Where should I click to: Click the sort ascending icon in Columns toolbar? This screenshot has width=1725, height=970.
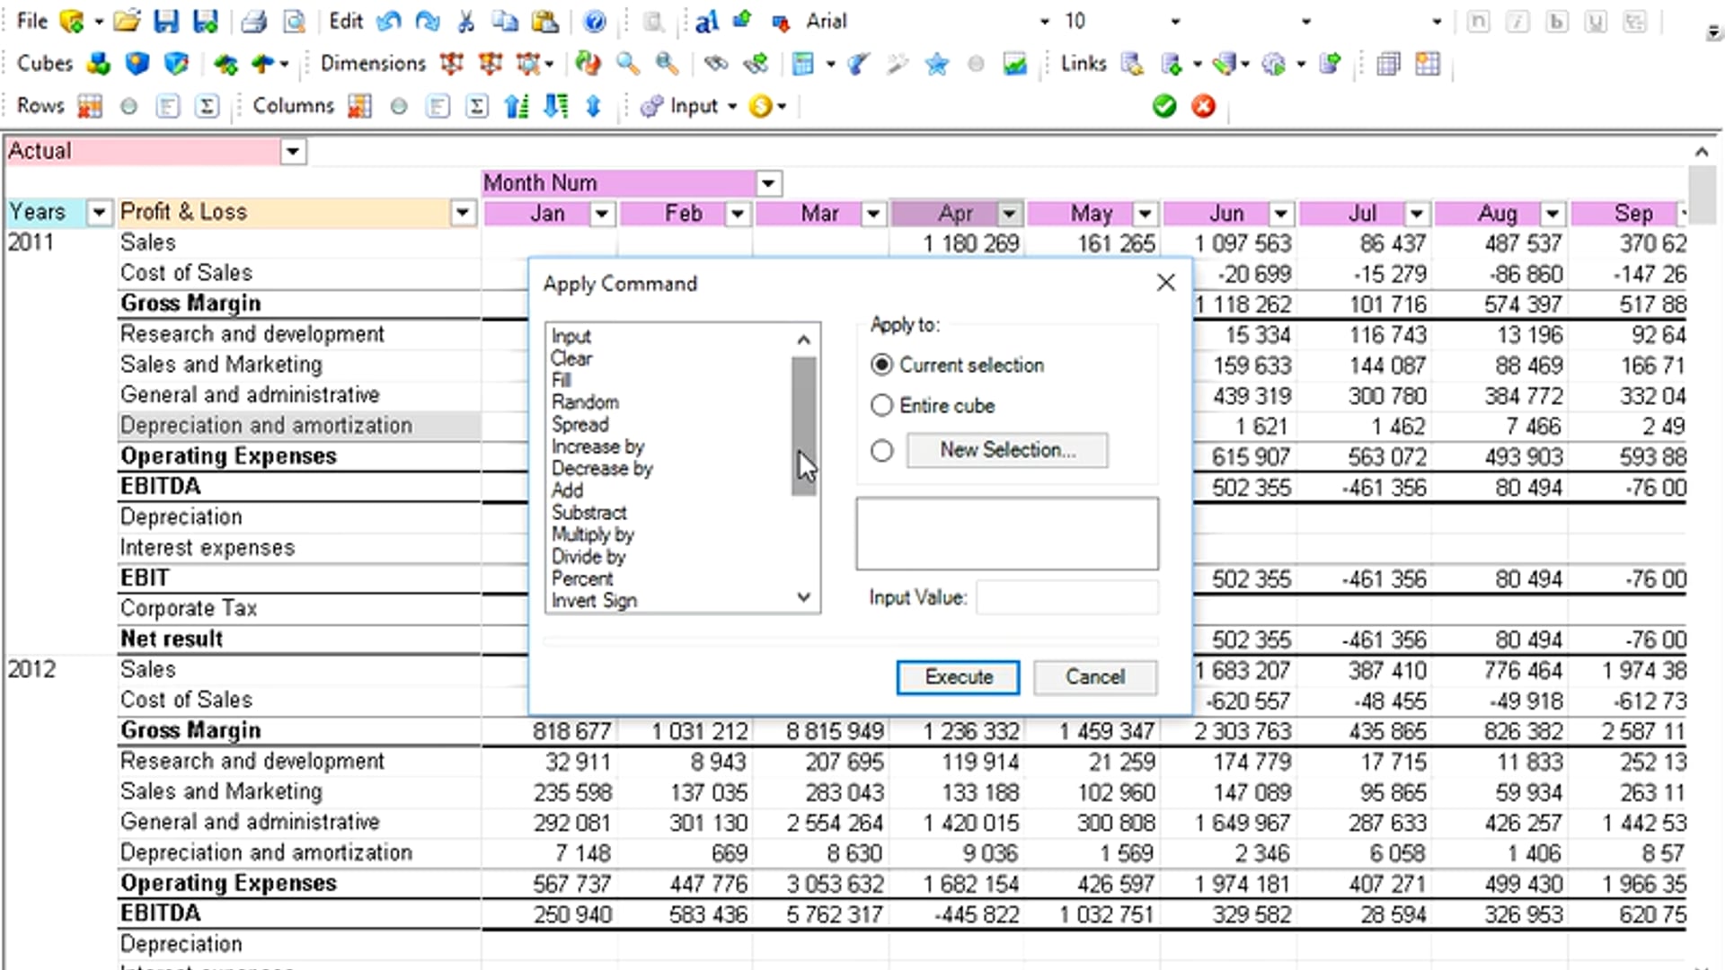[517, 106]
